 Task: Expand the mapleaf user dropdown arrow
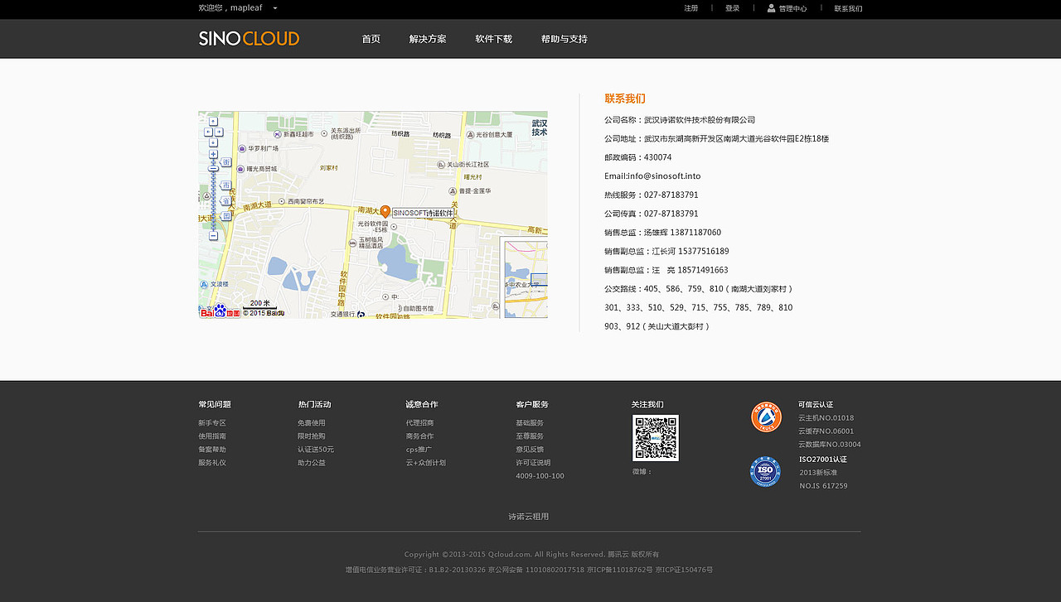274,8
